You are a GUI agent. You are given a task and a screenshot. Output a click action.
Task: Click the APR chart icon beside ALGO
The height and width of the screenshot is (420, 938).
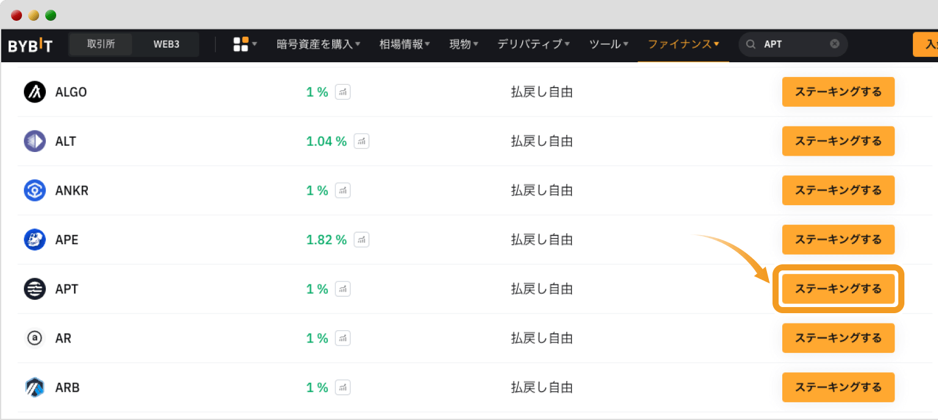click(343, 92)
